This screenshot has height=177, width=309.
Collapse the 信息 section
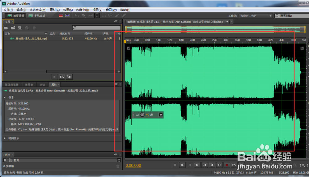(5, 97)
